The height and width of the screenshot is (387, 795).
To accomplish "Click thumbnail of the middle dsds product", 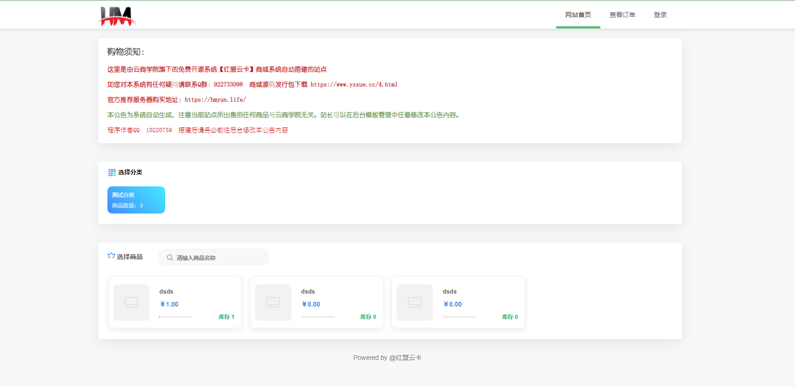I will pos(273,302).
